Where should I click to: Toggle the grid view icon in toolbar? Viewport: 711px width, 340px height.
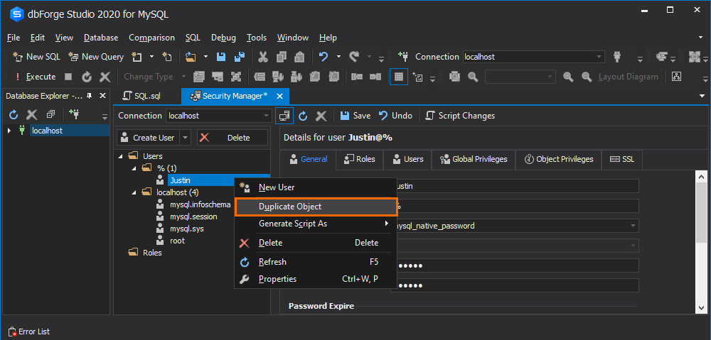pyautogui.click(x=399, y=77)
